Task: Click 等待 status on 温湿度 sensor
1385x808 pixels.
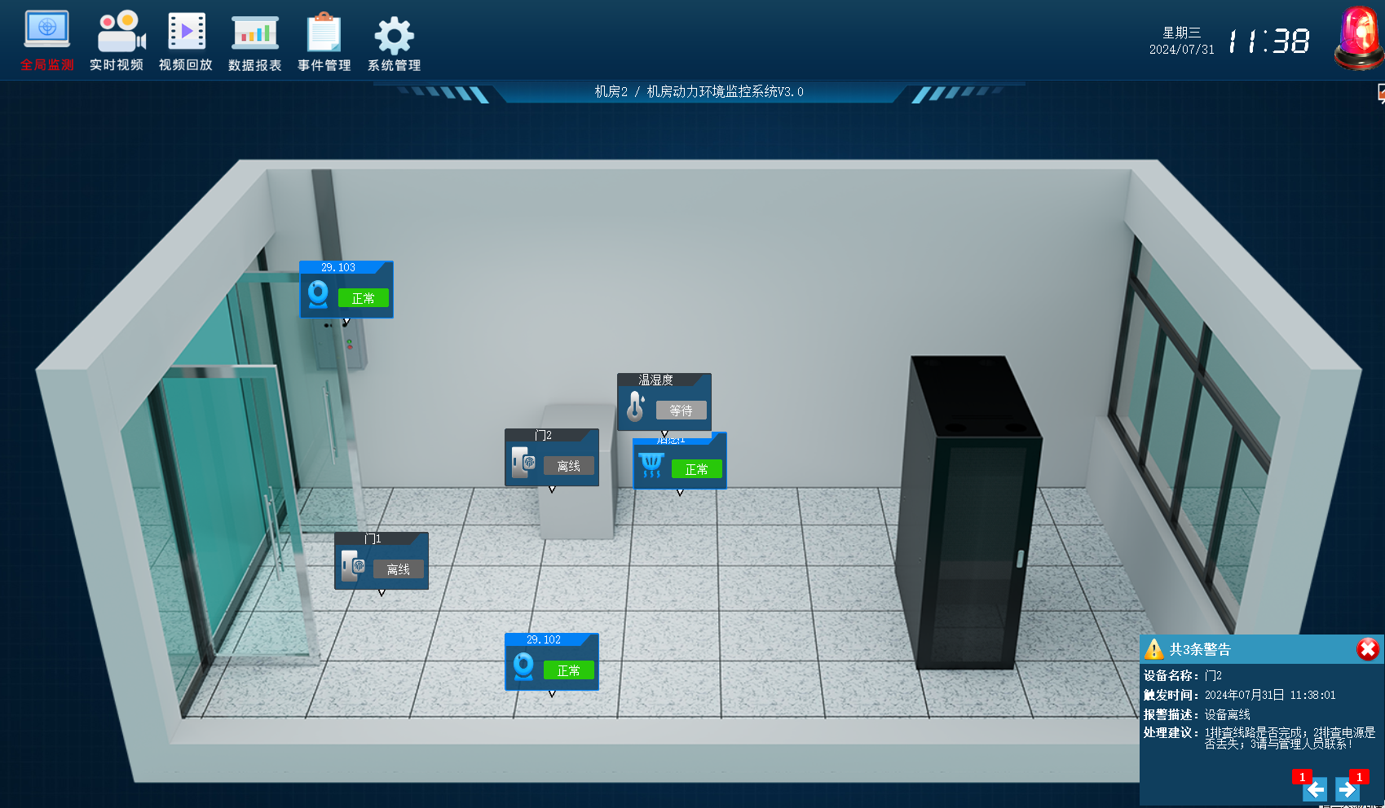Action: click(681, 411)
